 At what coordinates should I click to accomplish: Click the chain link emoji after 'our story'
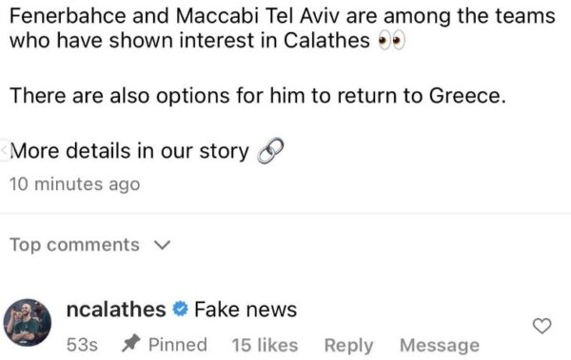pos(270,150)
